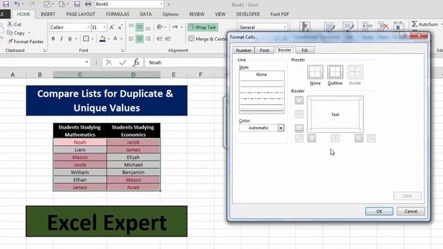Apply the Inside border preset

coord(355,72)
